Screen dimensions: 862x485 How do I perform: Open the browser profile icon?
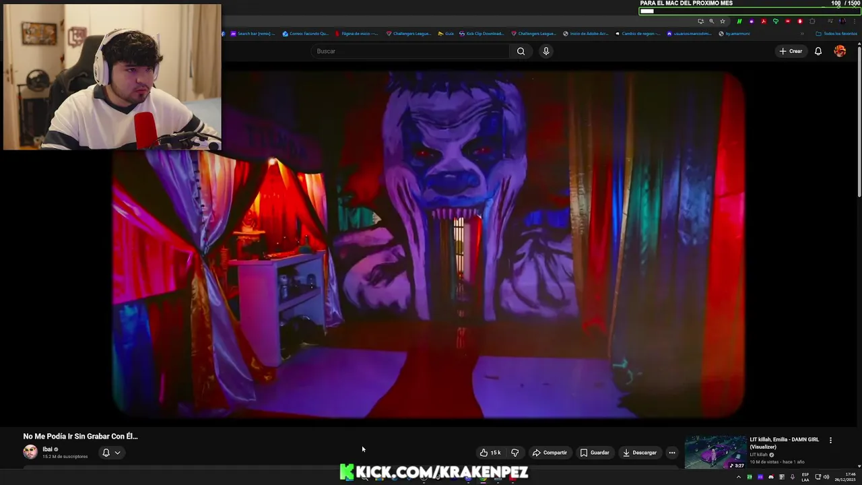coord(842,21)
